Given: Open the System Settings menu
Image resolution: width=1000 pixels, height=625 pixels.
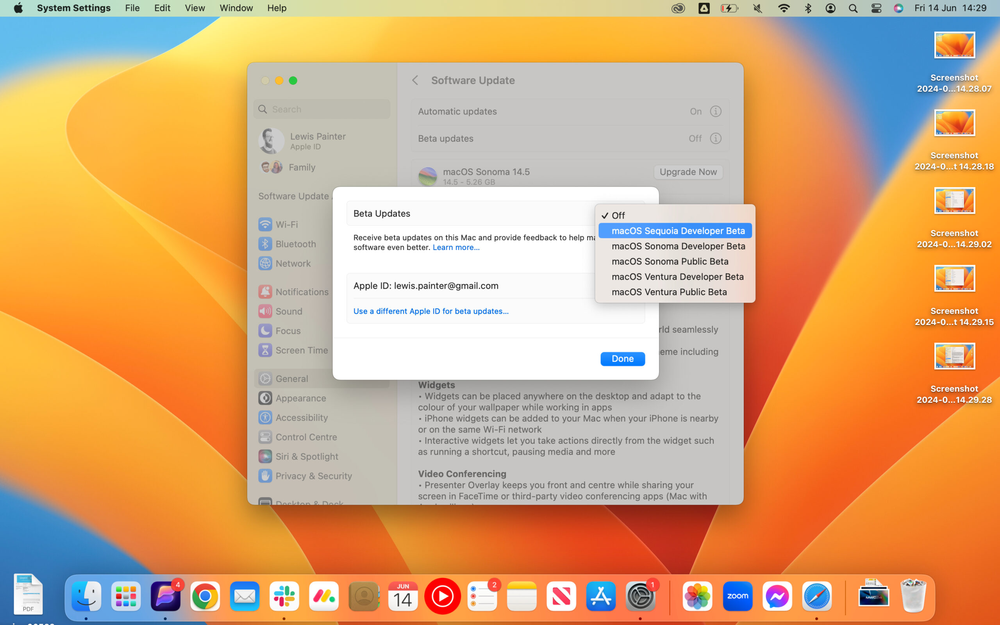Looking at the screenshot, I should (x=73, y=8).
